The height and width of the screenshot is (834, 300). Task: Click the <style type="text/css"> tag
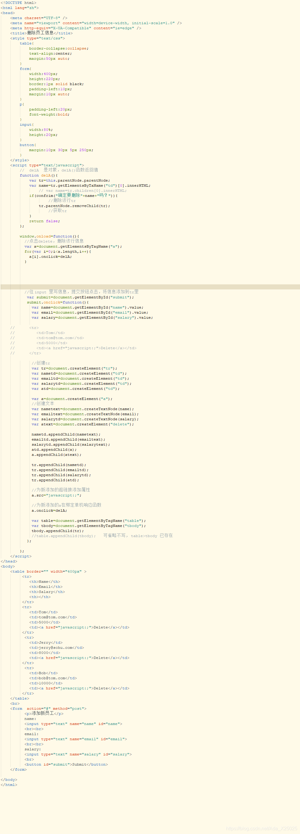coord(38,38)
